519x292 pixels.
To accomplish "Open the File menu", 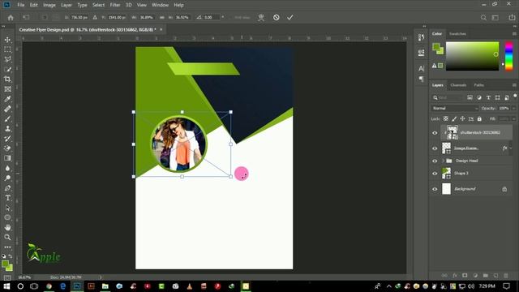I will [21, 5].
